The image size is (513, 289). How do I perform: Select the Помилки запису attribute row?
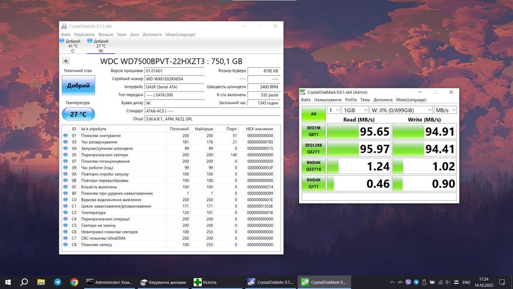pyautogui.click(x=168, y=244)
